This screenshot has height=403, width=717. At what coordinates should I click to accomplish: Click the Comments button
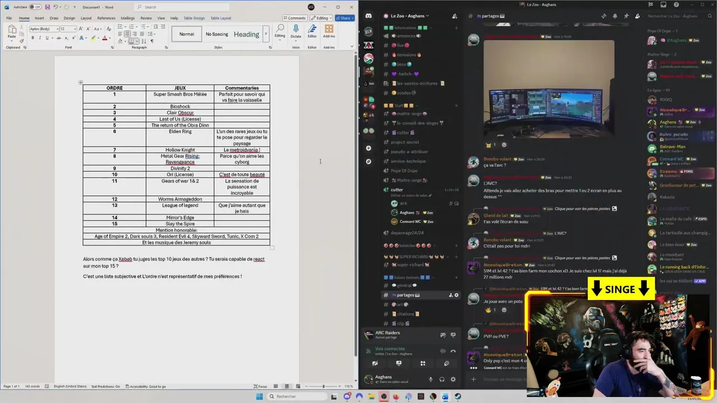click(x=294, y=18)
